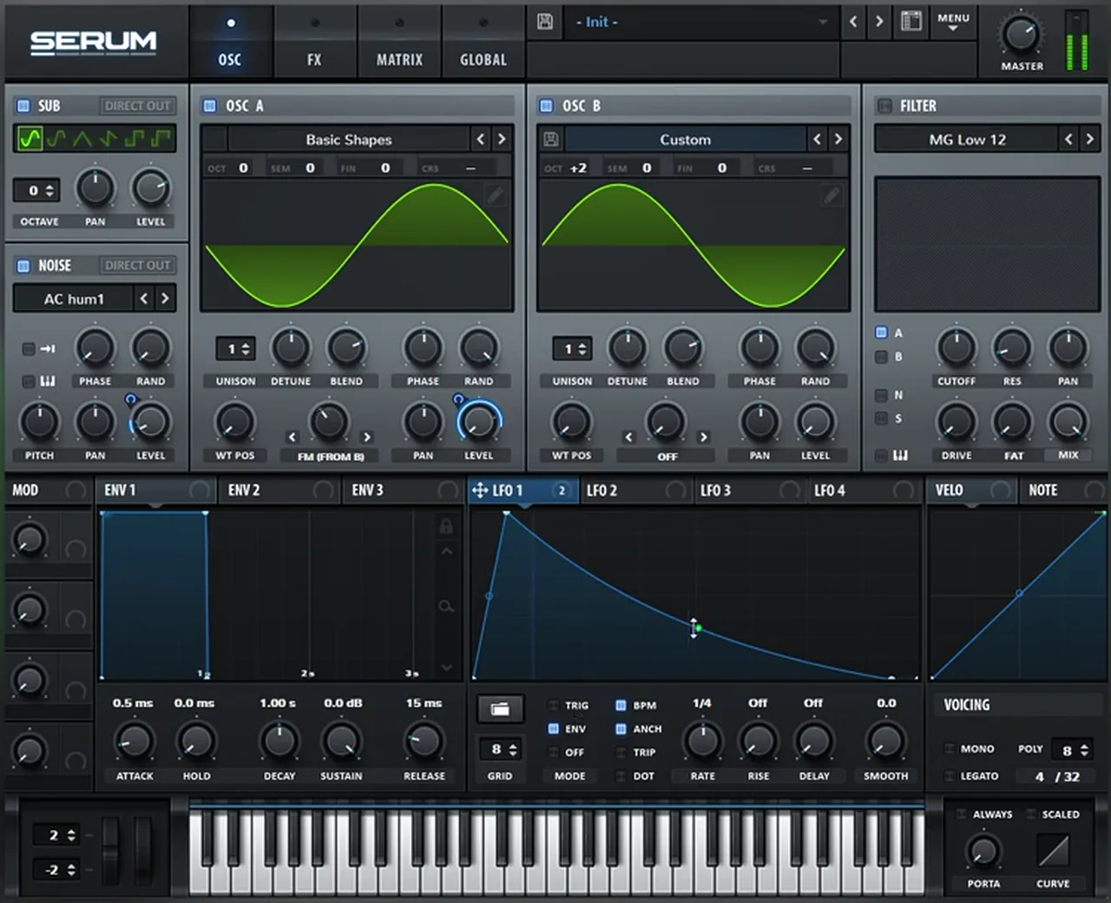Click the portamento curve shape box

click(1053, 851)
